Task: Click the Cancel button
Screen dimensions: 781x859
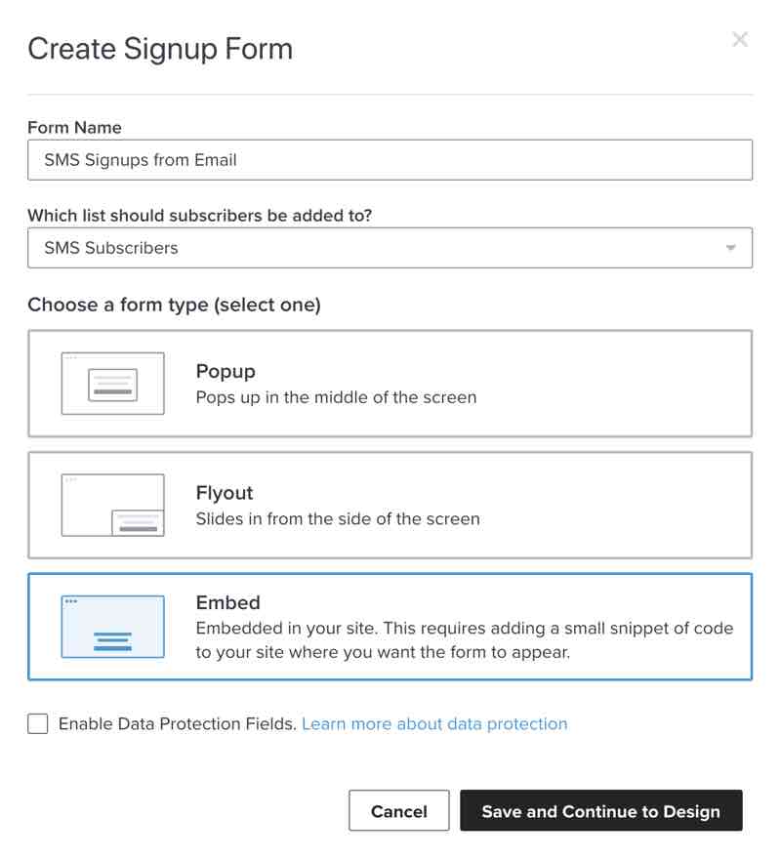Action: tap(398, 810)
